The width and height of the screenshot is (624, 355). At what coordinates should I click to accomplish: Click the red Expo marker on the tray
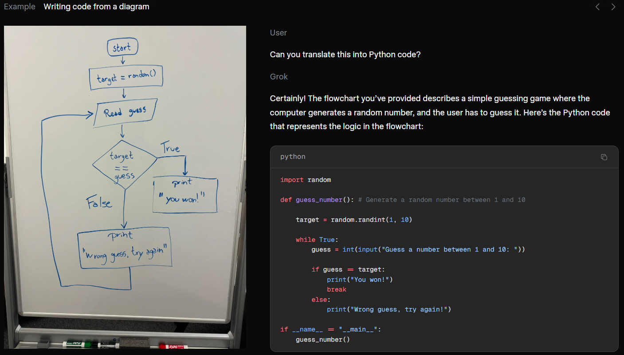pos(174,346)
